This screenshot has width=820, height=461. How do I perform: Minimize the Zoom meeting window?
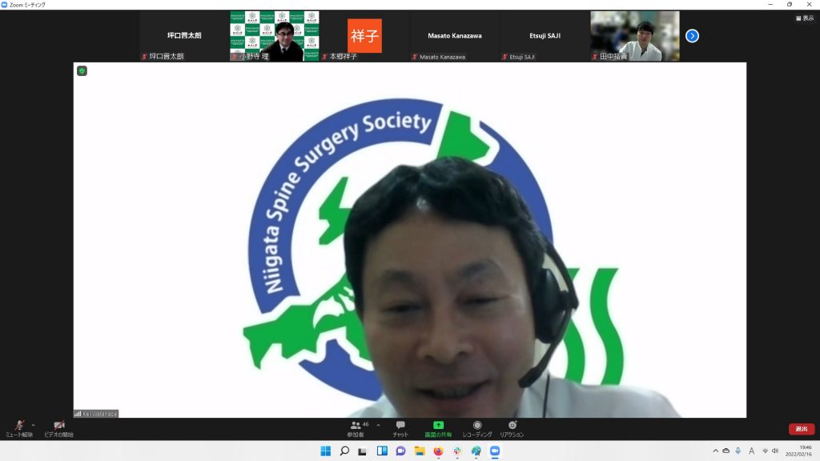(x=770, y=5)
